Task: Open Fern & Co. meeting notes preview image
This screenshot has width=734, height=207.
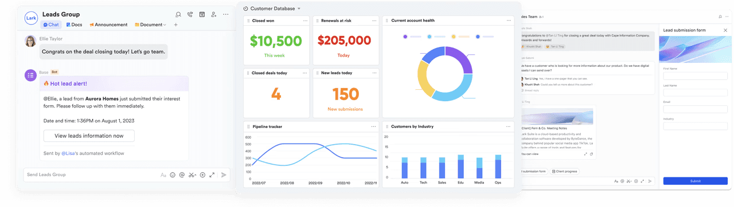Action: (557, 117)
